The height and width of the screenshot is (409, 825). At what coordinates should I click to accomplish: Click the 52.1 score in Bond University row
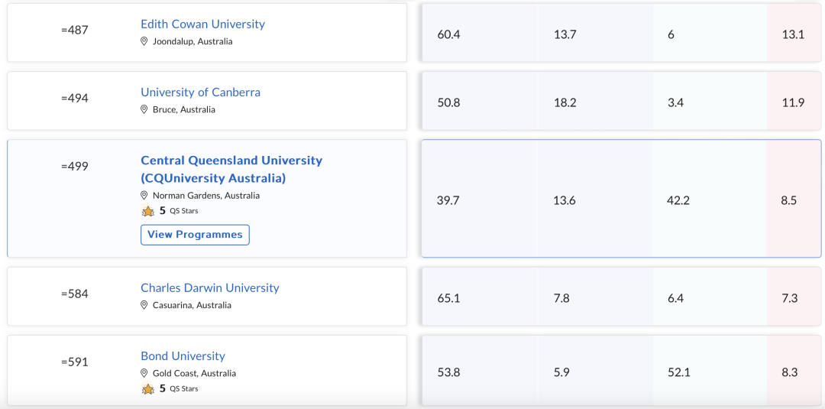pos(679,372)
